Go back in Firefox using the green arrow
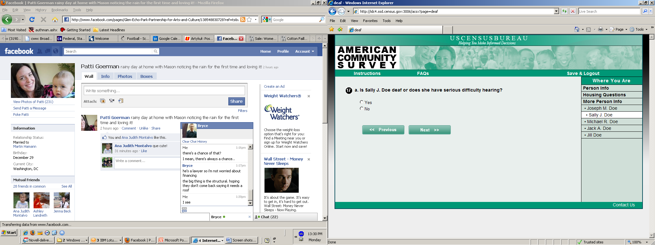 [7, 19]
